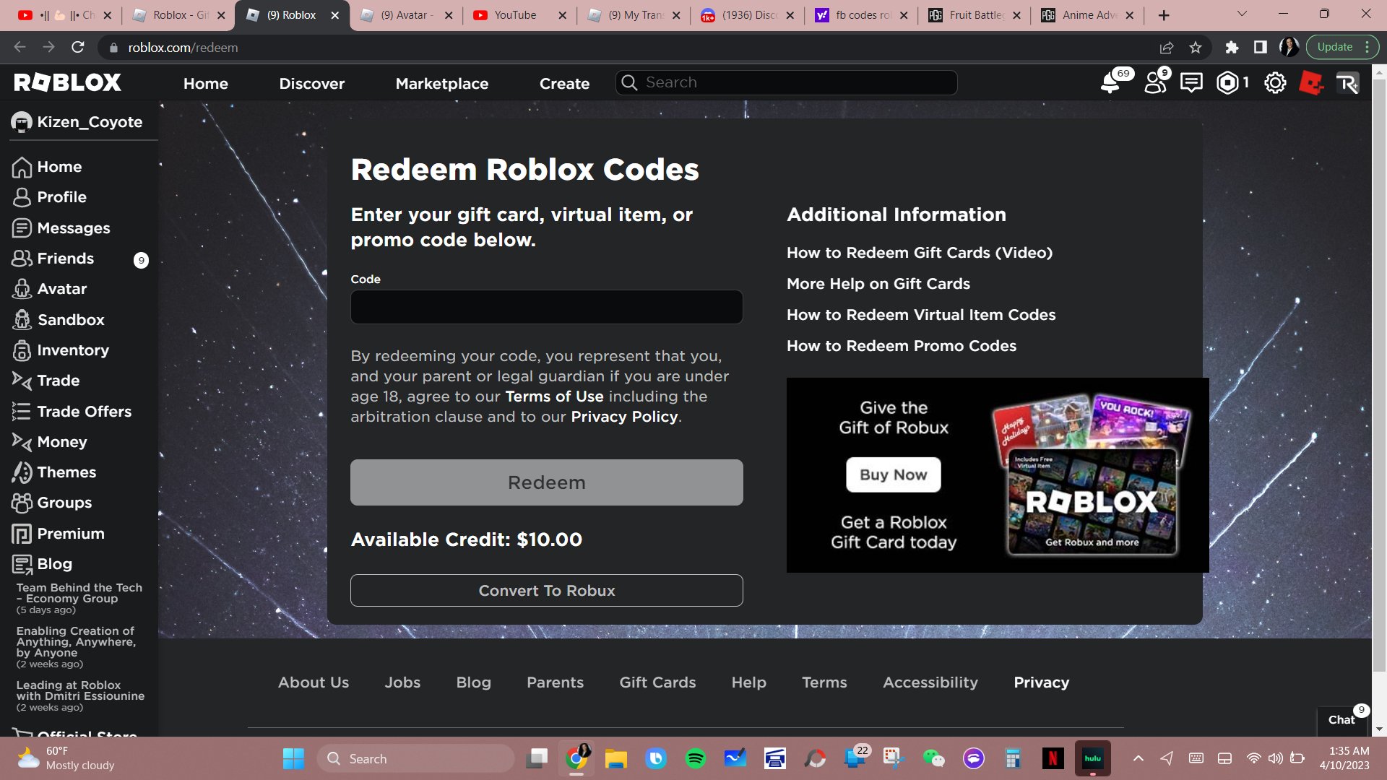The image size is (1387, 780).
Task: Click the Terms of Use link
Action: pyautogui.click(x=554, y=396)
